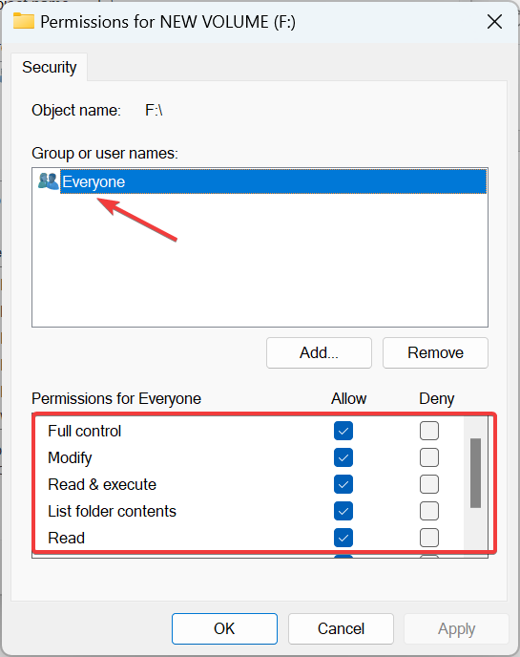This screenshot has height=657, width=520.
Task: Click the Remove button
Action: [435, 352]
